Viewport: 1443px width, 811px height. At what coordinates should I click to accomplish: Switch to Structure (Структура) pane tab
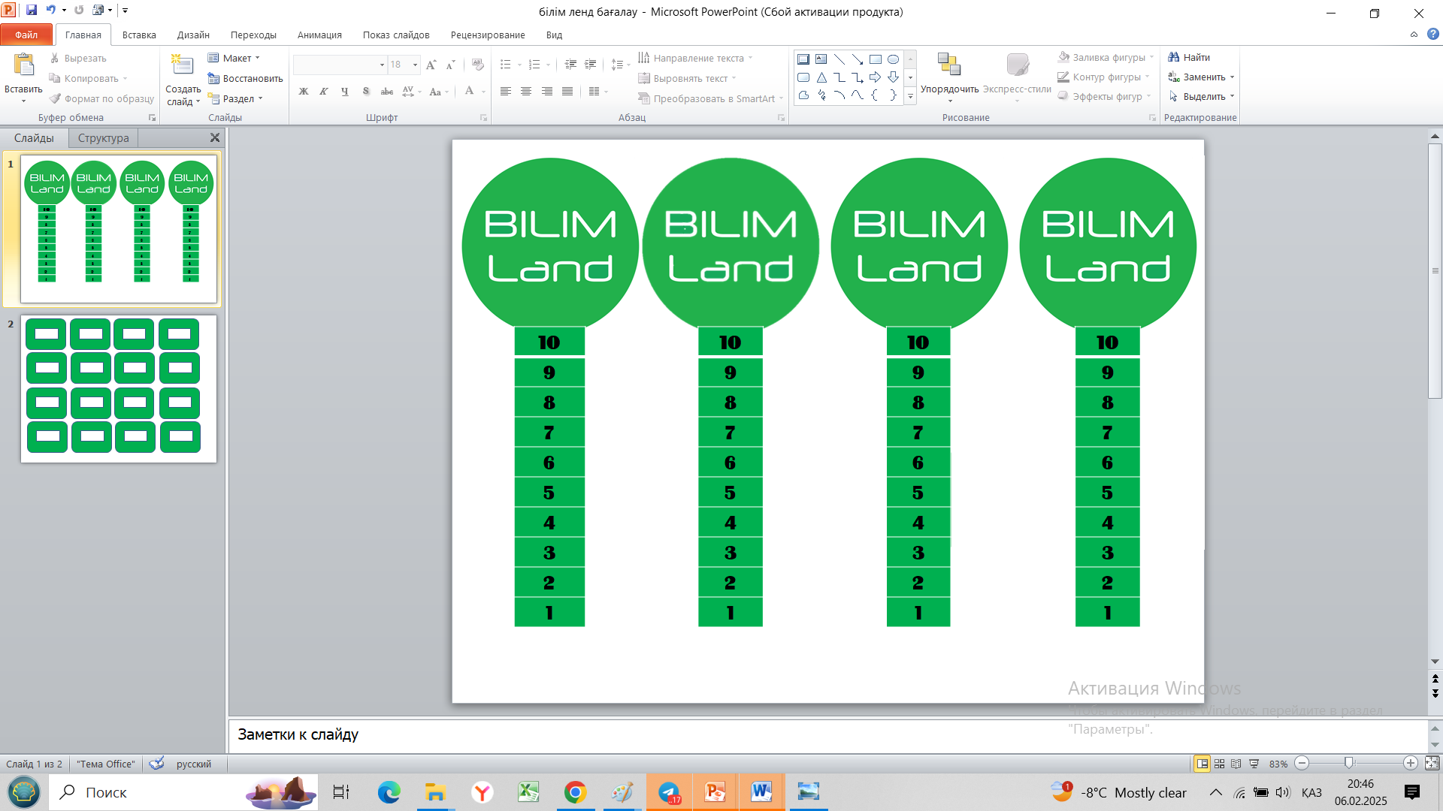pos(103,138)
